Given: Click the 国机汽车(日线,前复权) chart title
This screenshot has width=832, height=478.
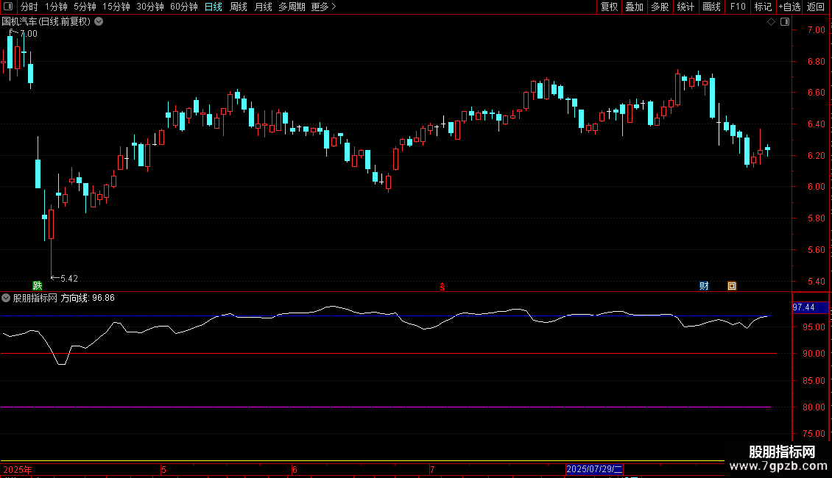Looking at the screenshot, I should click(46, 22).
